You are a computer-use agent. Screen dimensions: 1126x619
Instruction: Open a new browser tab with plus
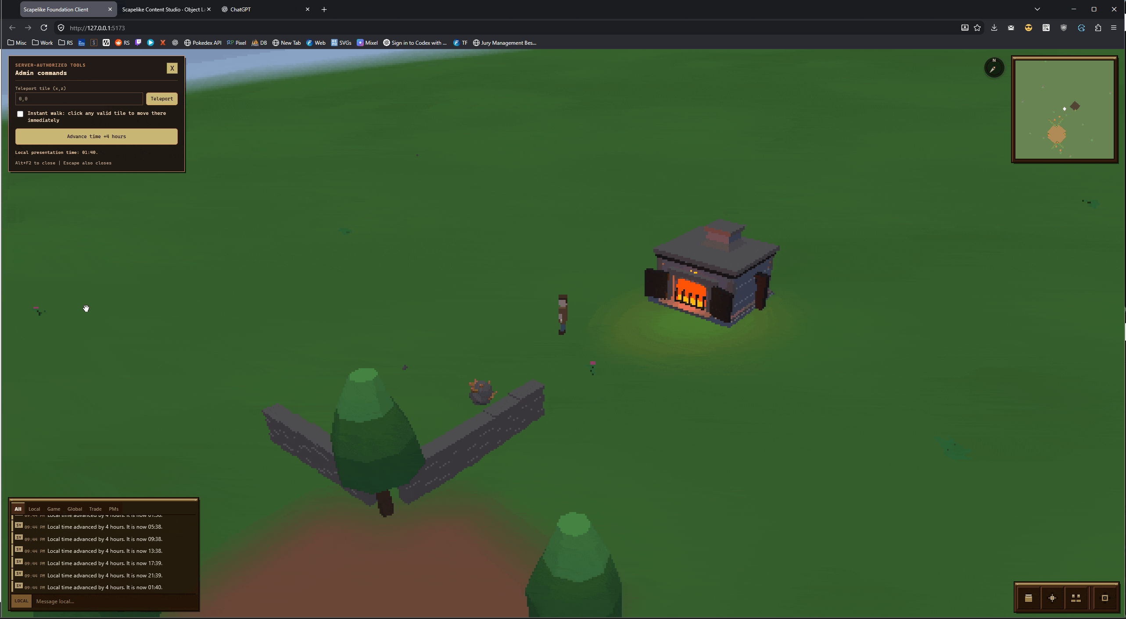324,9
